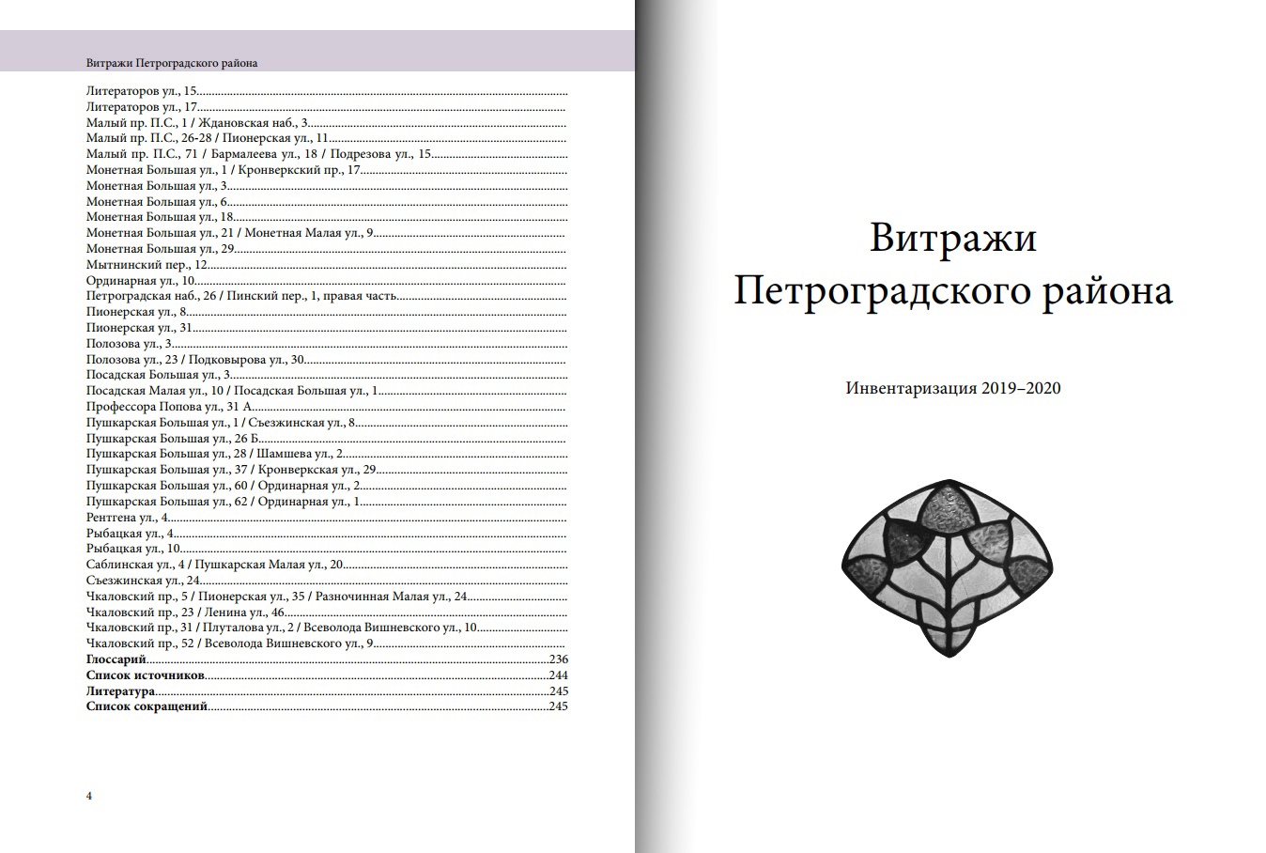Open the Рентгена ул., 4 entry
This screenshot has width=1266, height=853.
tap(128, 518)
